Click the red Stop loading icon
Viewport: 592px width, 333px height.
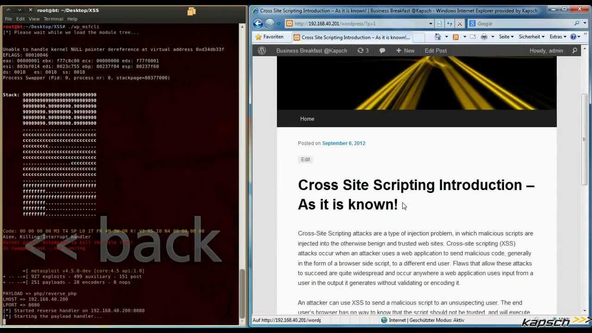click(x=460, y=24)
